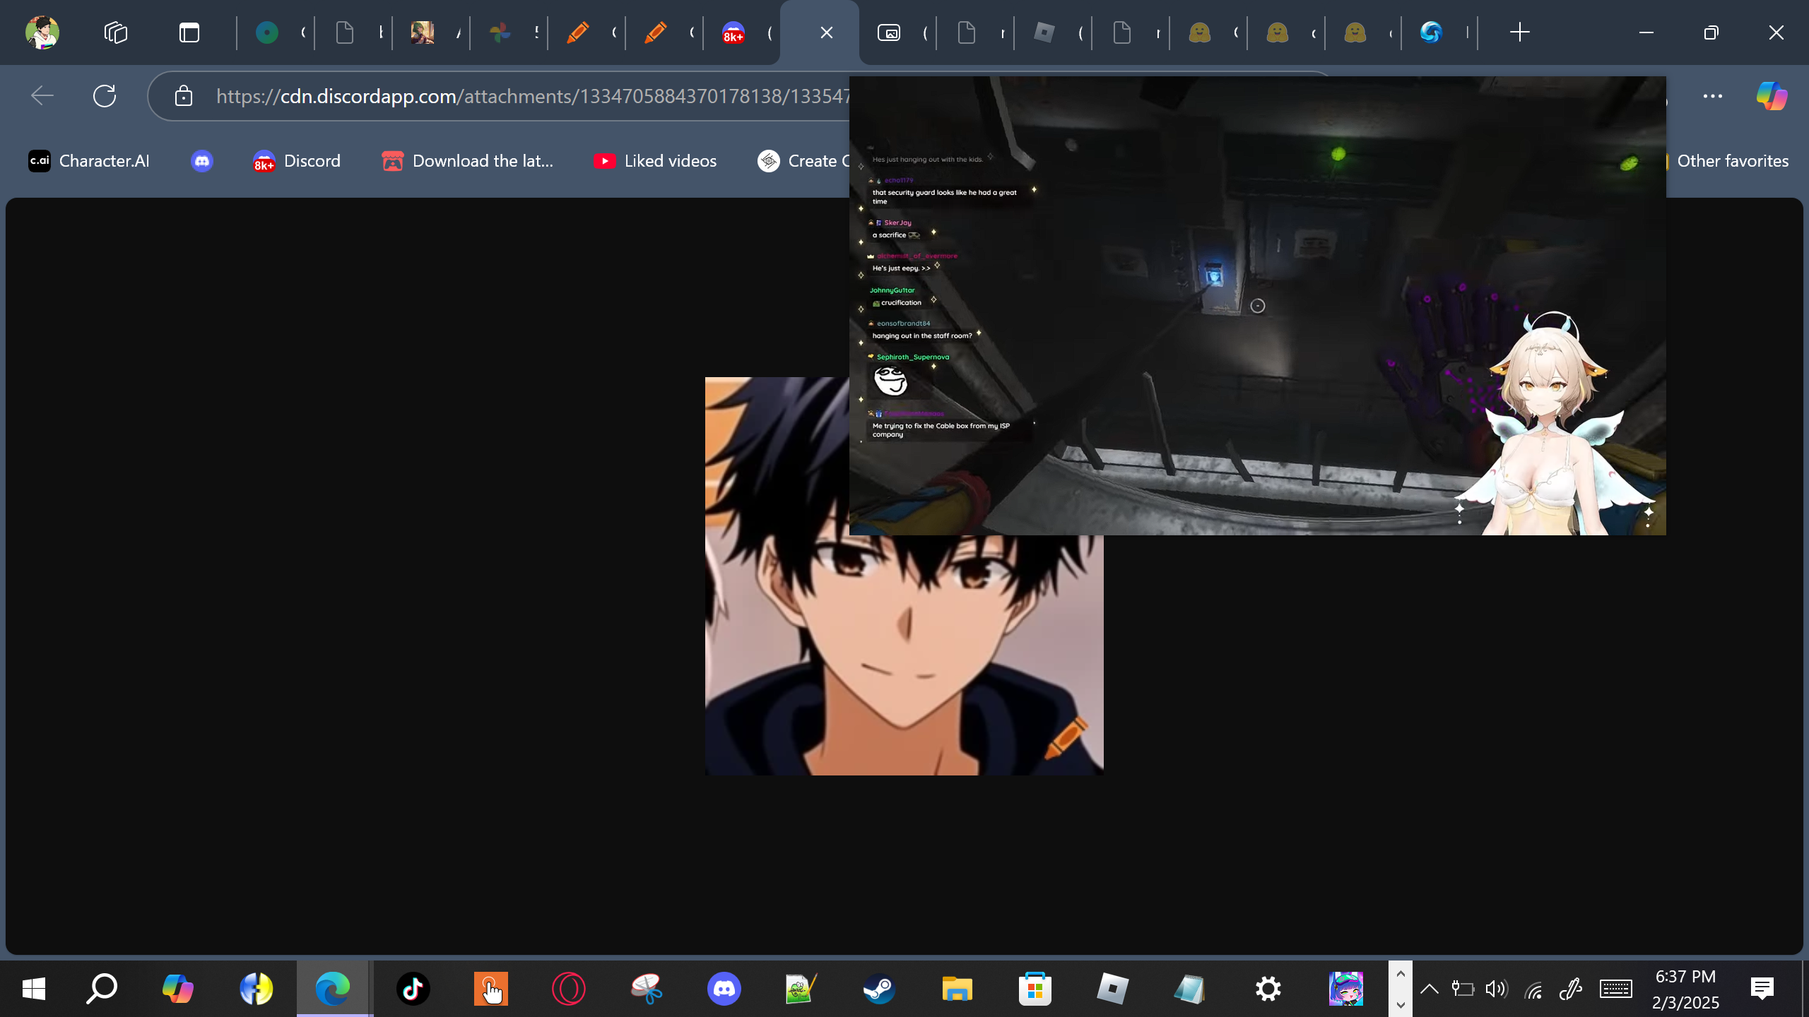
Task: Open the Workspaces icon in Edge
Action: point(116,32)
